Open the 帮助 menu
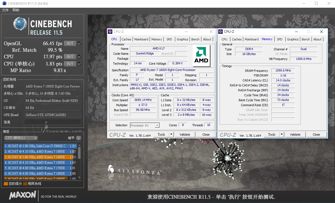This screenshot has height=203, width=335. [x=16, y=10]
